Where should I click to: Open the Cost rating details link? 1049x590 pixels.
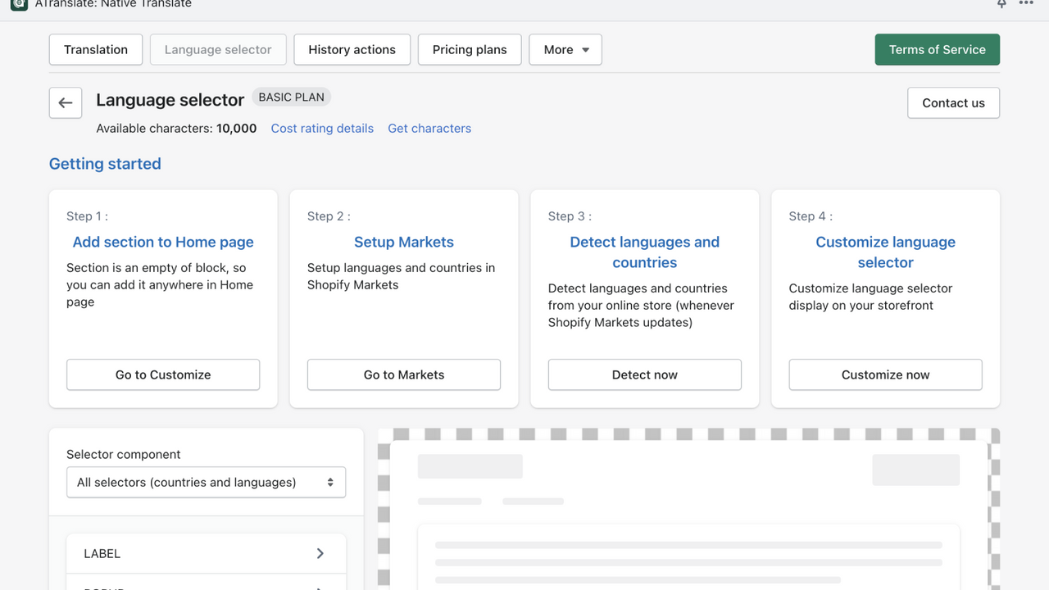[x=322, y=128]
